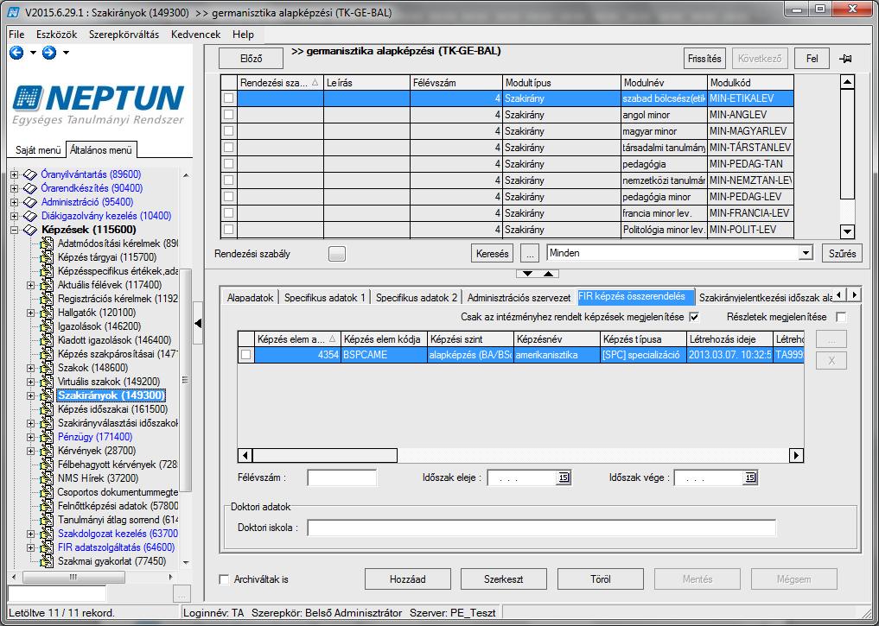This screenshot has width=879, height=626.
Task: Click the Frissítés button
Action: coord(704,59)
